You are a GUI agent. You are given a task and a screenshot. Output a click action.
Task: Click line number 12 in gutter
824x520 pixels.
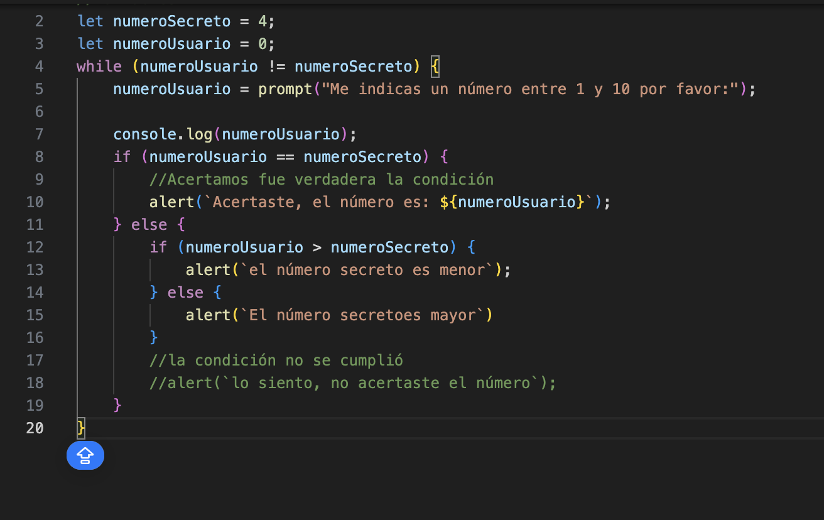(x=35, y=247)
